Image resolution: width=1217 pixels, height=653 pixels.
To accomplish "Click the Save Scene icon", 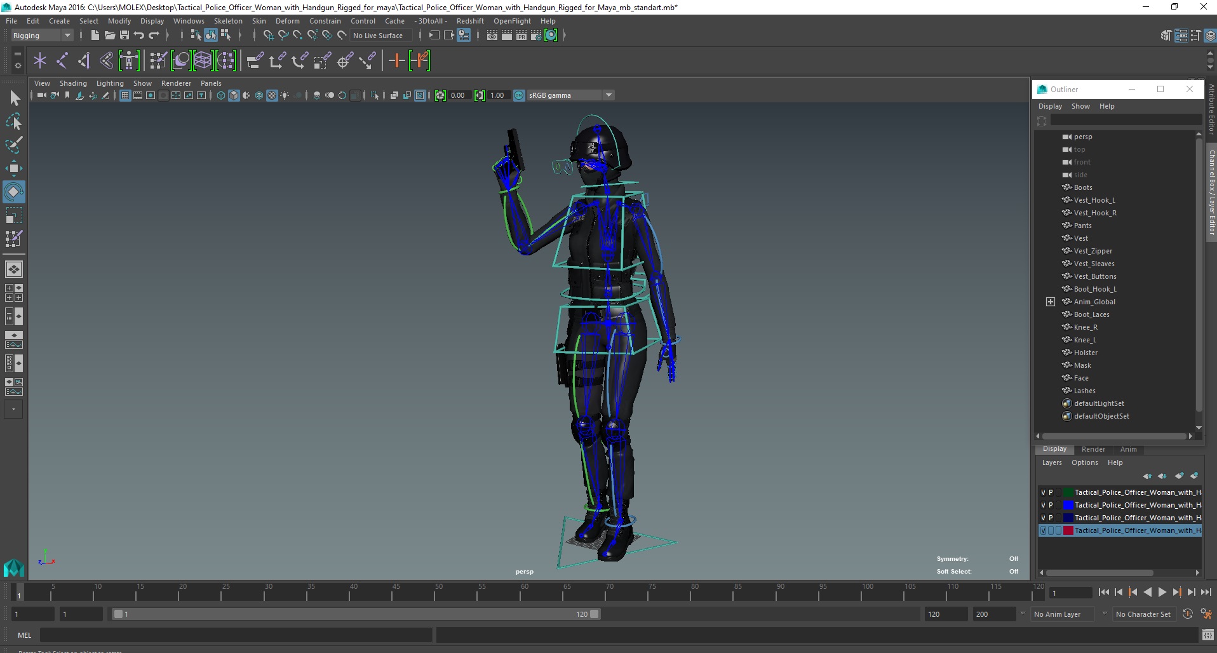I will click(x=124, y=36).
